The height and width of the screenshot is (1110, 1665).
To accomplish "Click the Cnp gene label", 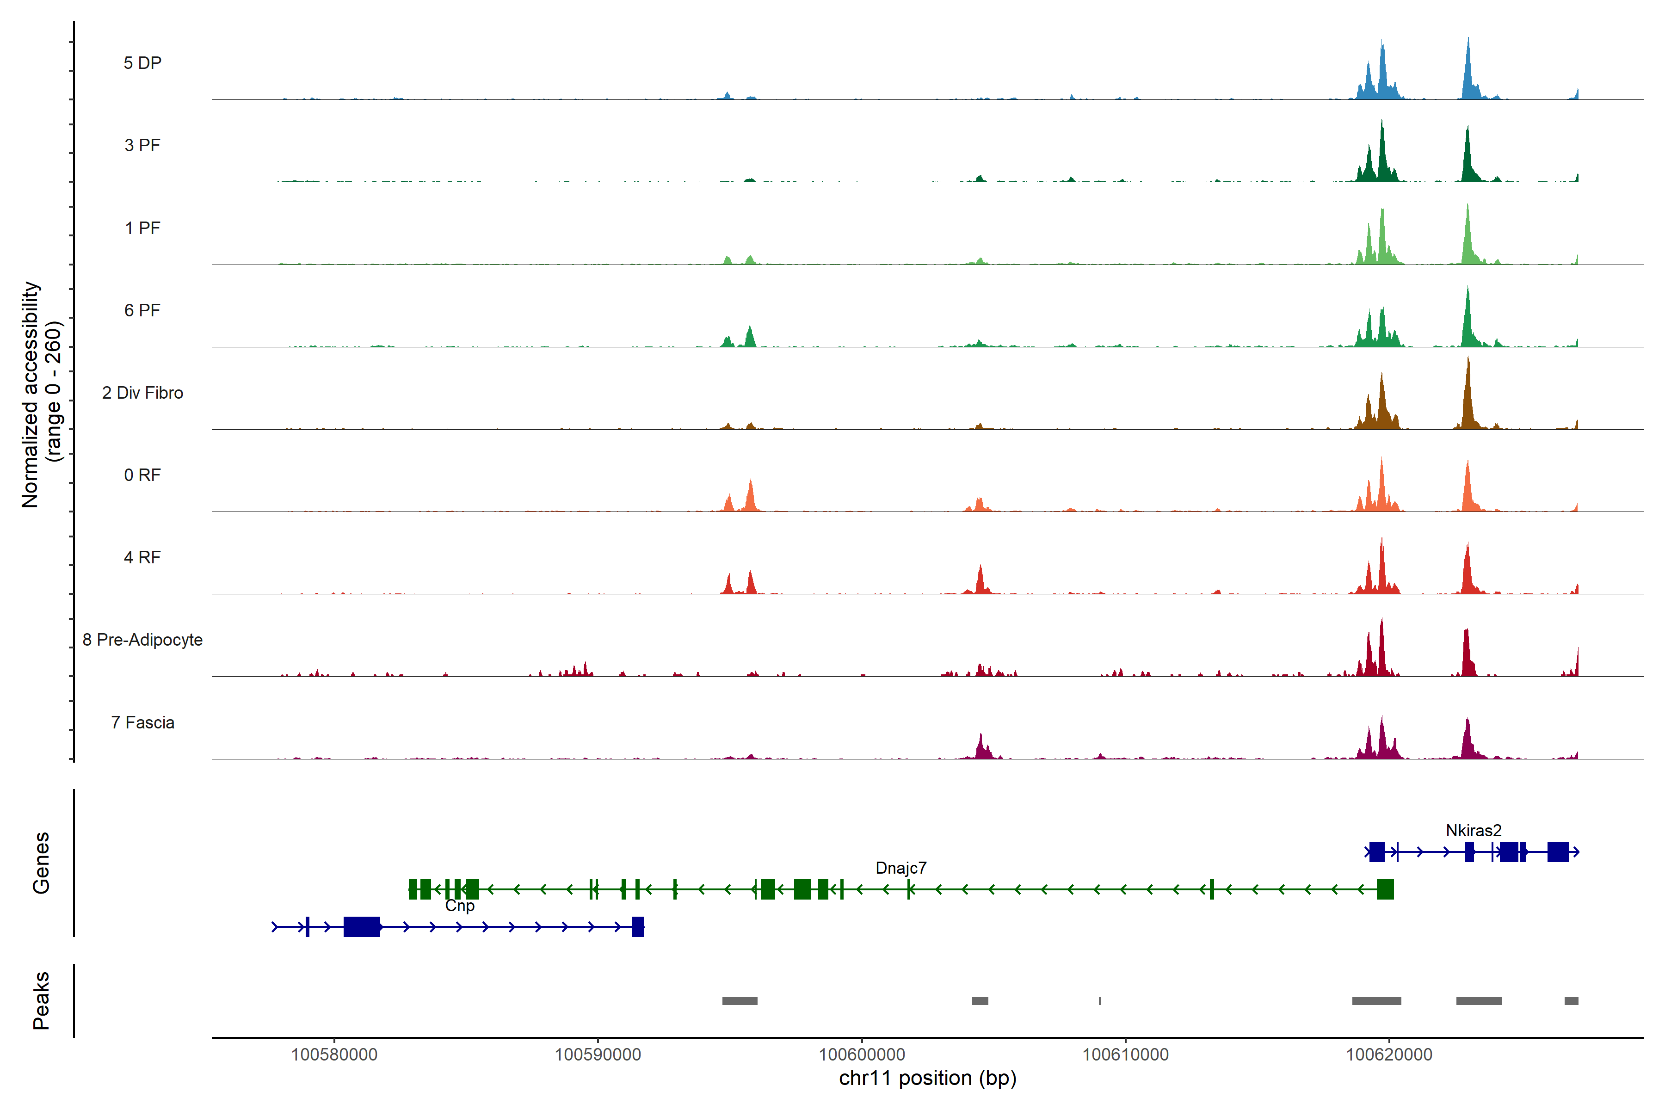I will tap(459, 906).
